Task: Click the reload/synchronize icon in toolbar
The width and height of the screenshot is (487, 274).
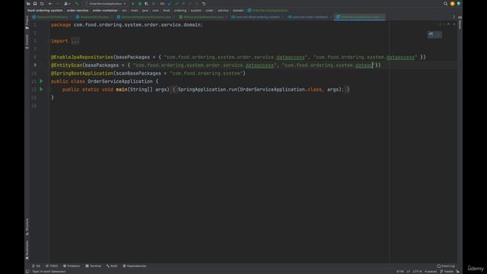Action: click(x=42, y=4)
